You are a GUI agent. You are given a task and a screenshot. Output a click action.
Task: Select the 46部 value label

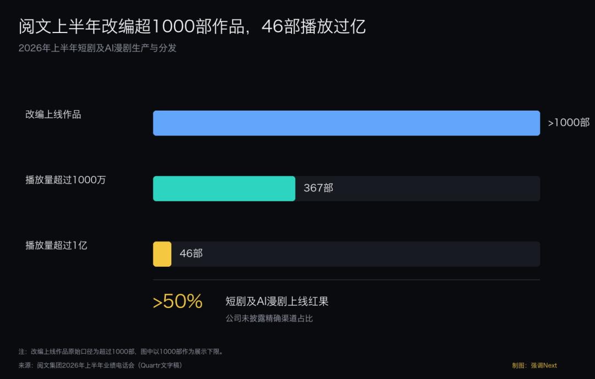click(x=191, y=253)
